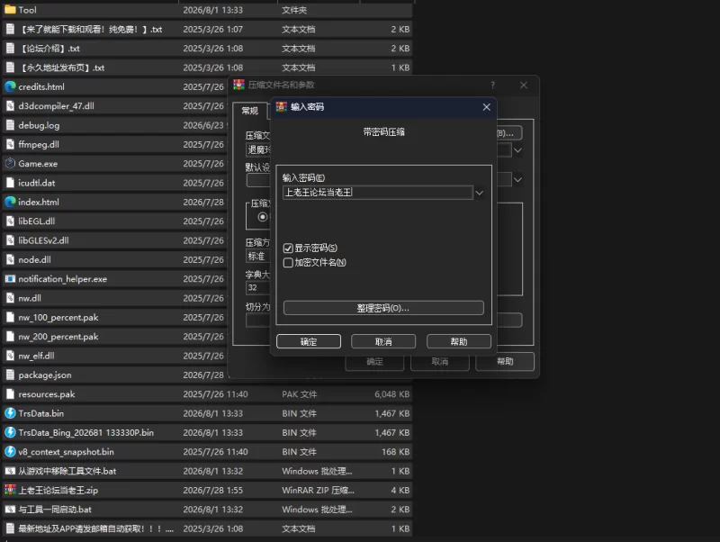720x542 pixels.
Task: Open the dictionary size 32 combo box
Action: point(258,287)
